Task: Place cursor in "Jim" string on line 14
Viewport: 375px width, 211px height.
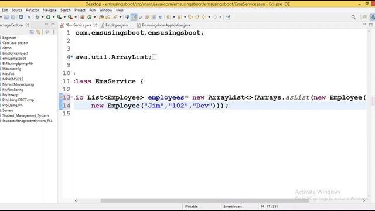Action: [154, 105]
